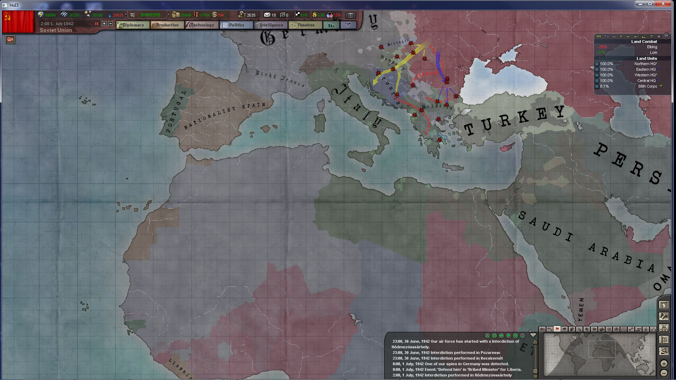Viewport: 676px width, 380px height.
Task: Toggle the naval units outliner filter icon
Action: point(614,37)
